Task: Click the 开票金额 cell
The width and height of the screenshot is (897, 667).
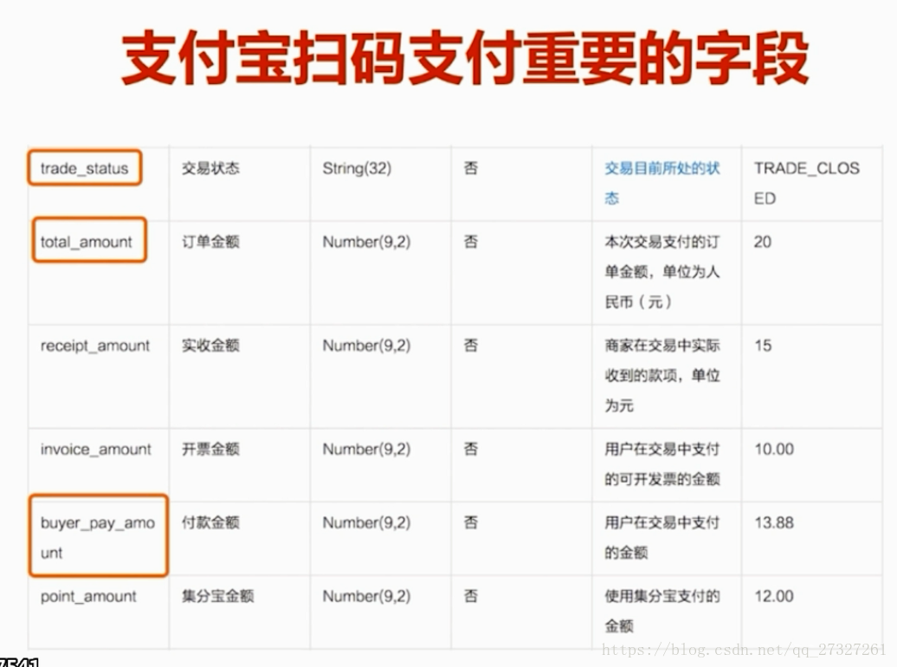Action: point(210,450)
